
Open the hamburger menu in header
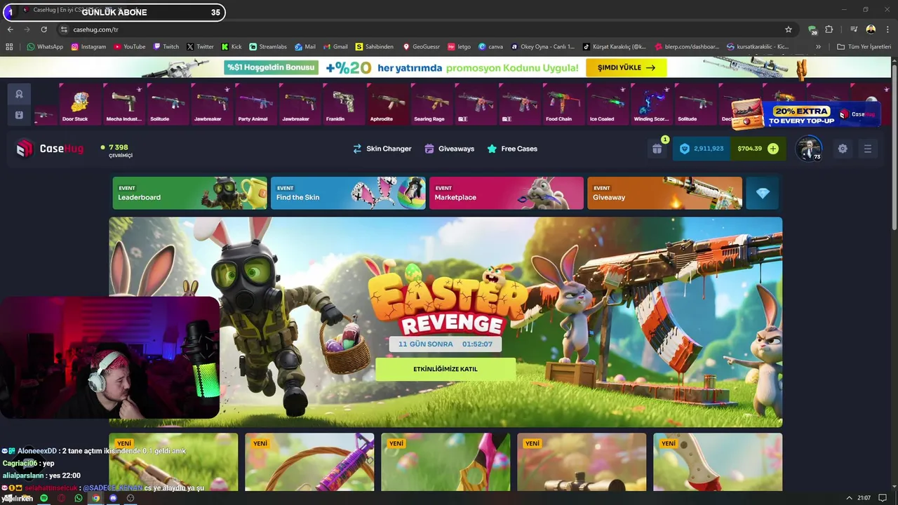tap(868, 149)
